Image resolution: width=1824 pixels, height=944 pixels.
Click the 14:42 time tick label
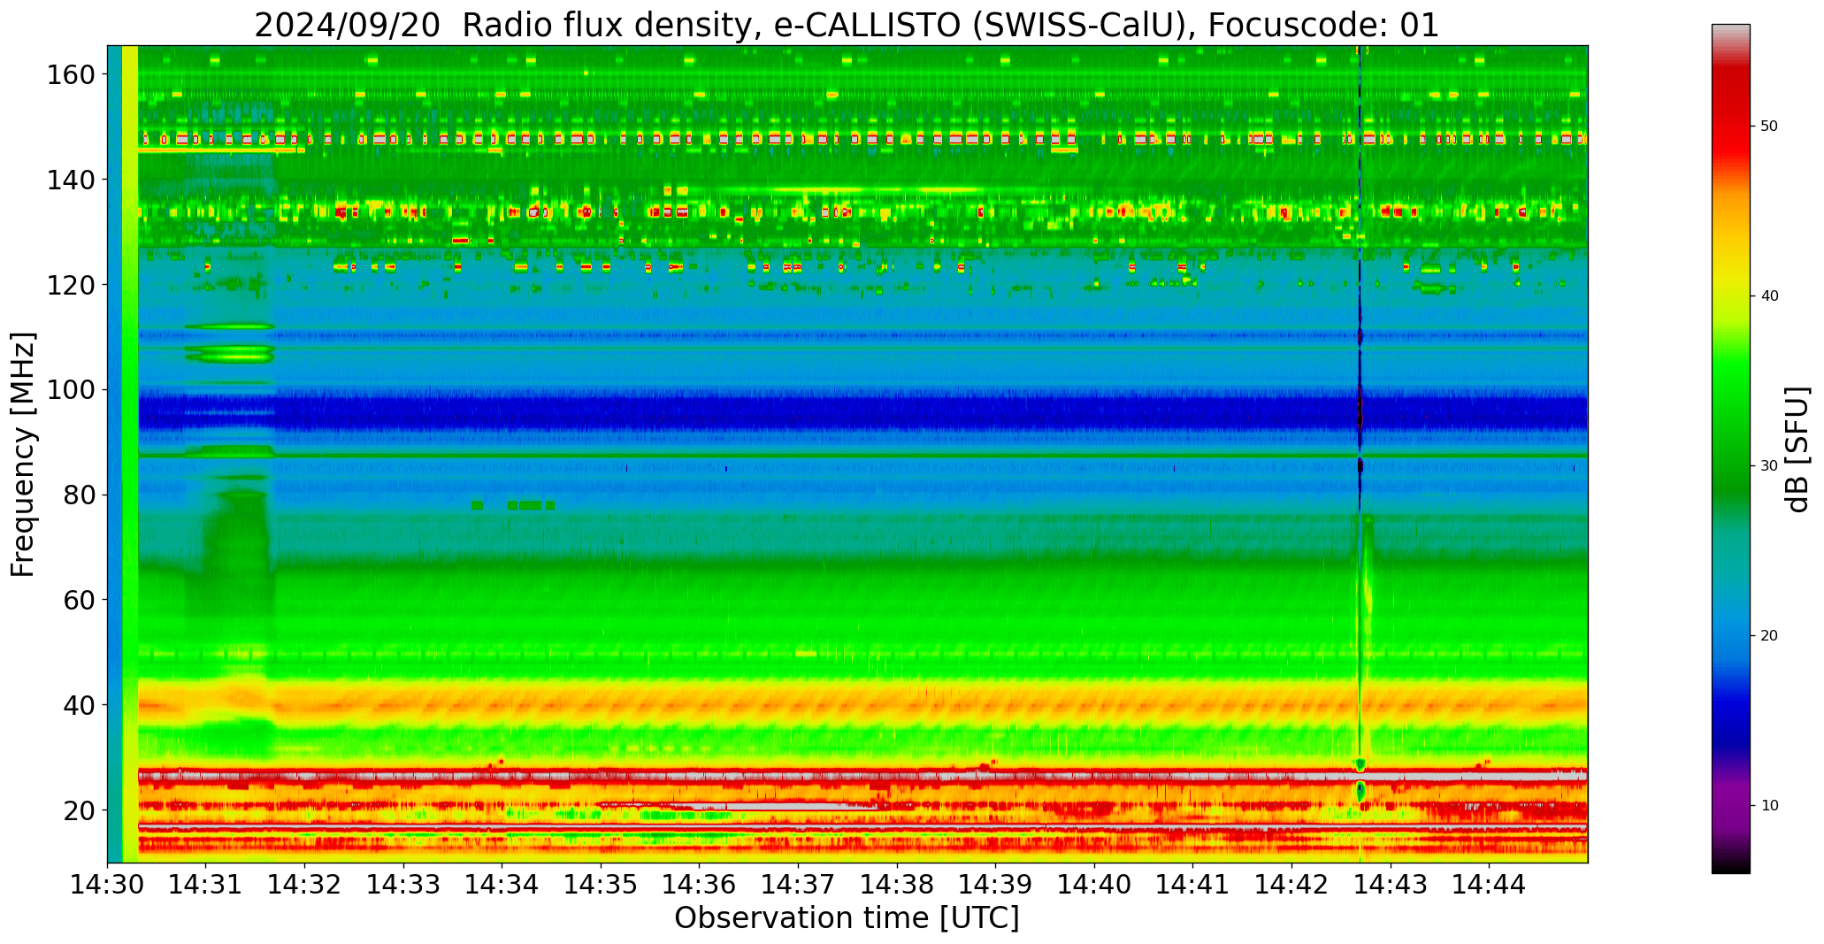1291,883
